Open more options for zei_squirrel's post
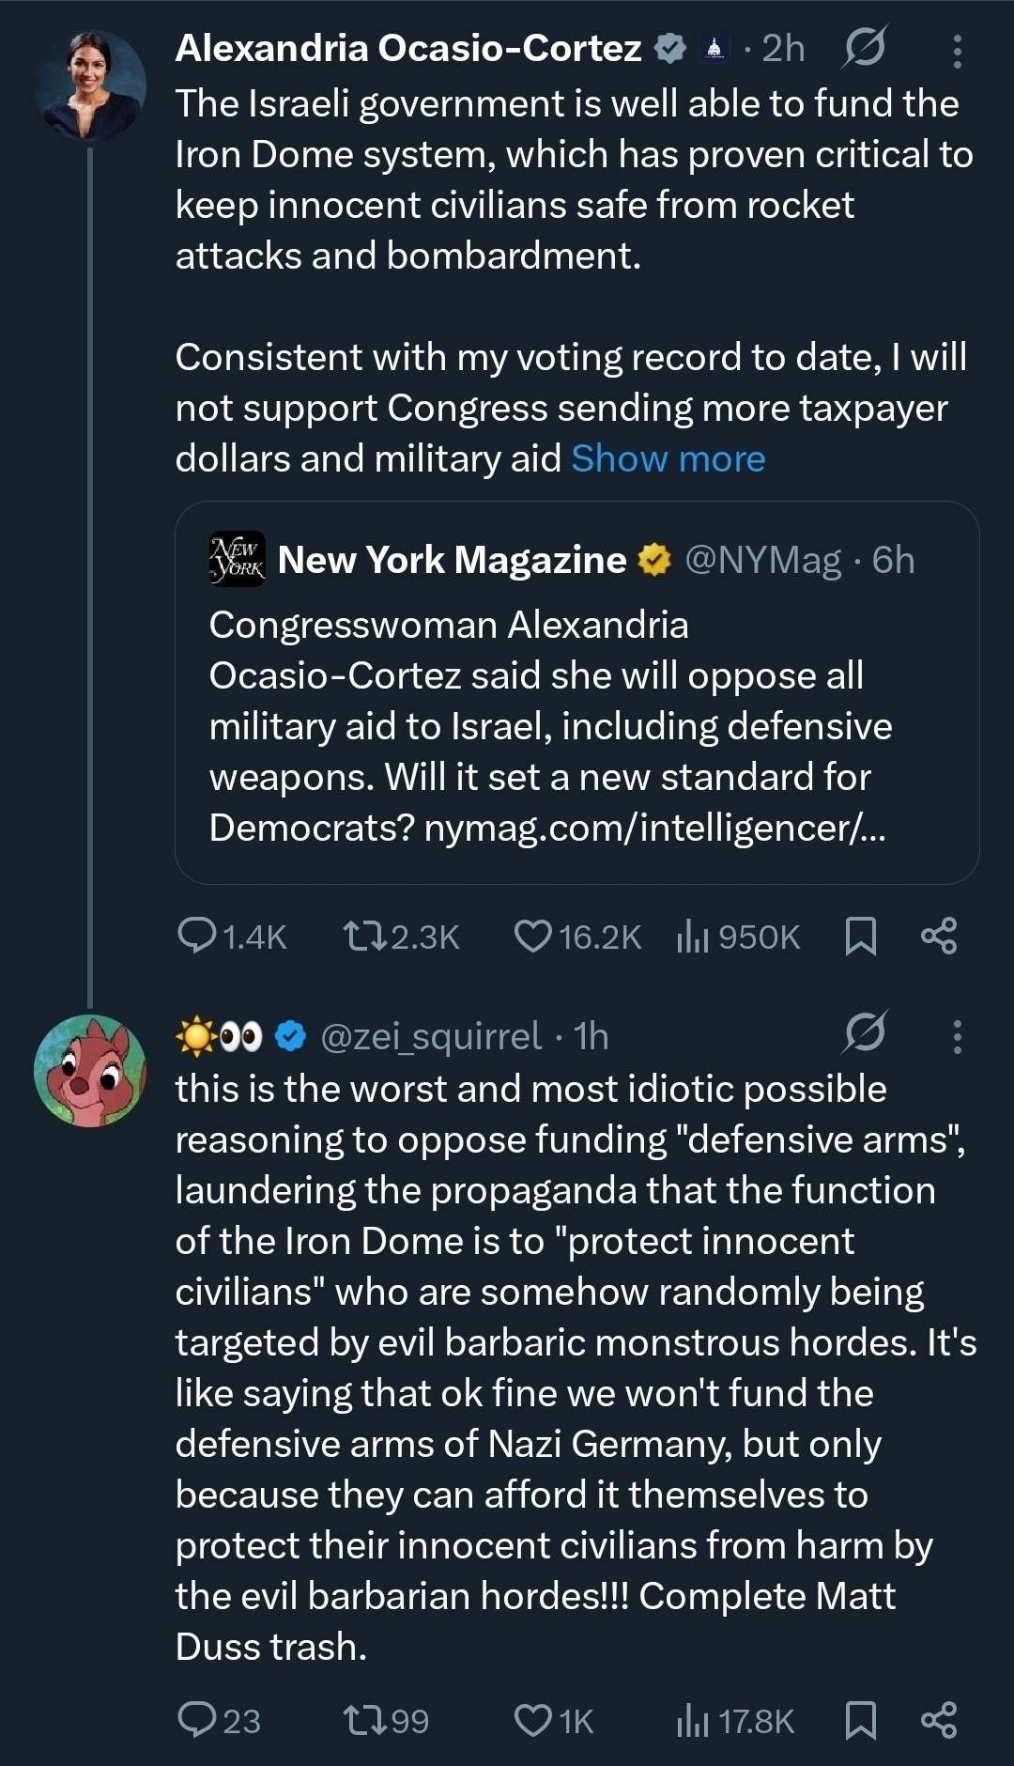 click(x=957, y=1036)
